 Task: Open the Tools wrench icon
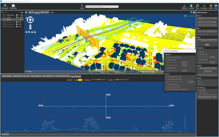197,6
